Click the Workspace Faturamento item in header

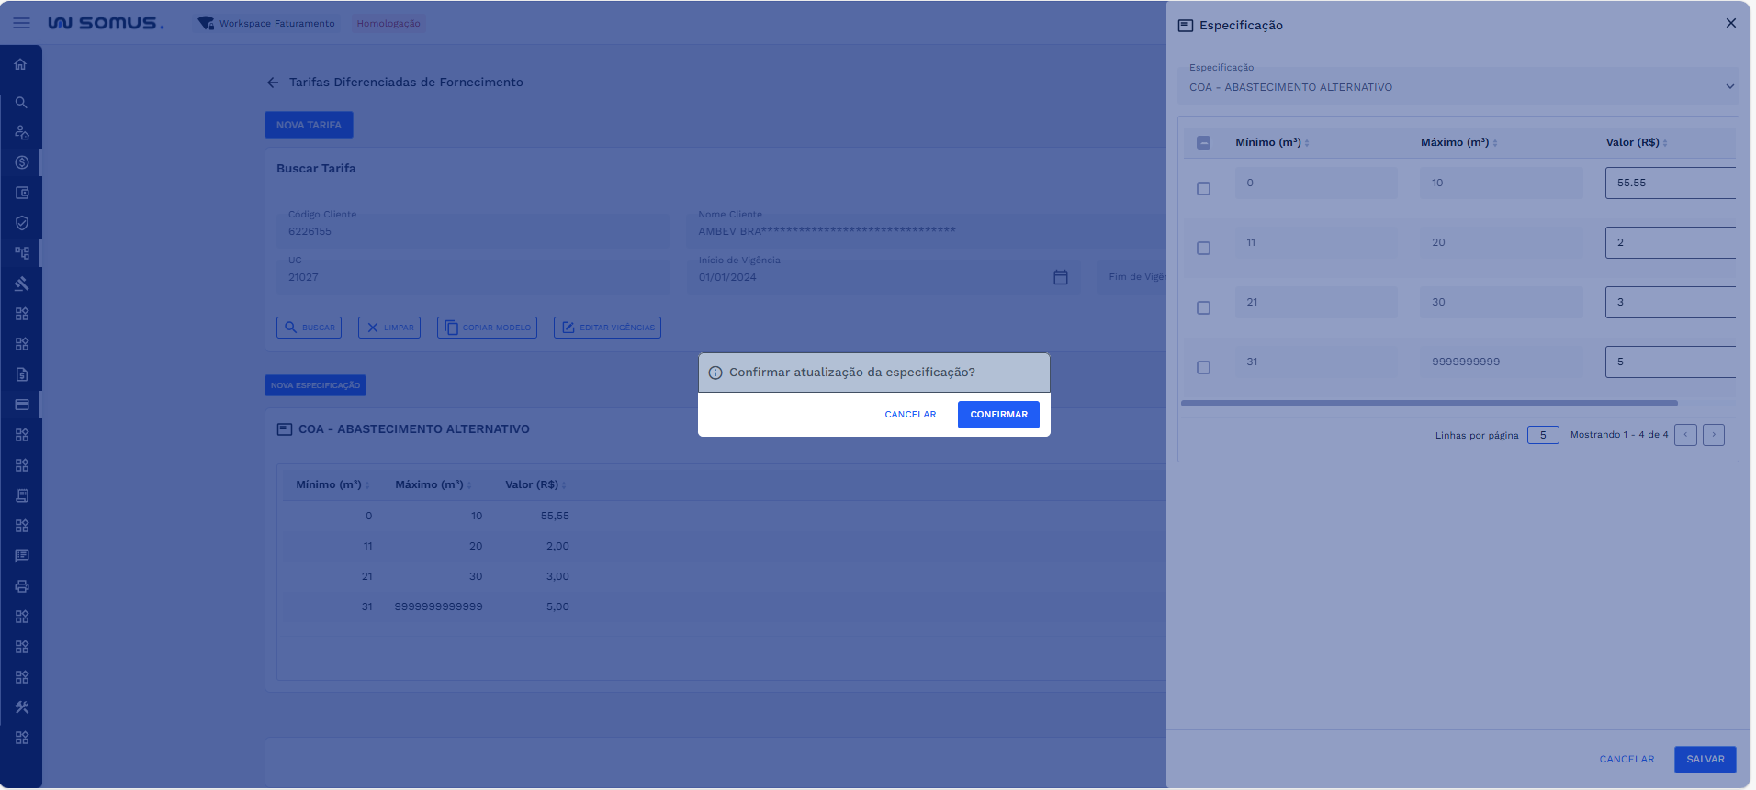point(276,23)
